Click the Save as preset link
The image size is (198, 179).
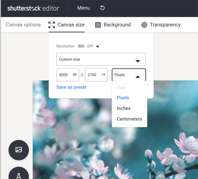[x=71, y=87]
